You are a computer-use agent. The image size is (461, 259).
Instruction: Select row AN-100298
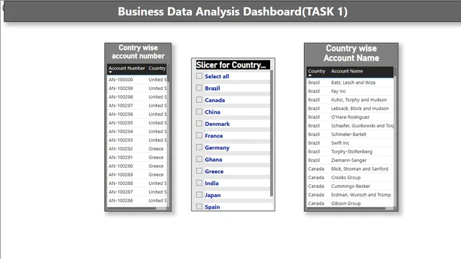tap(137, 97)
